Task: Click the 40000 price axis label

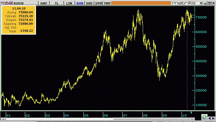Action: pyautogui.click(x=201, y=61)
